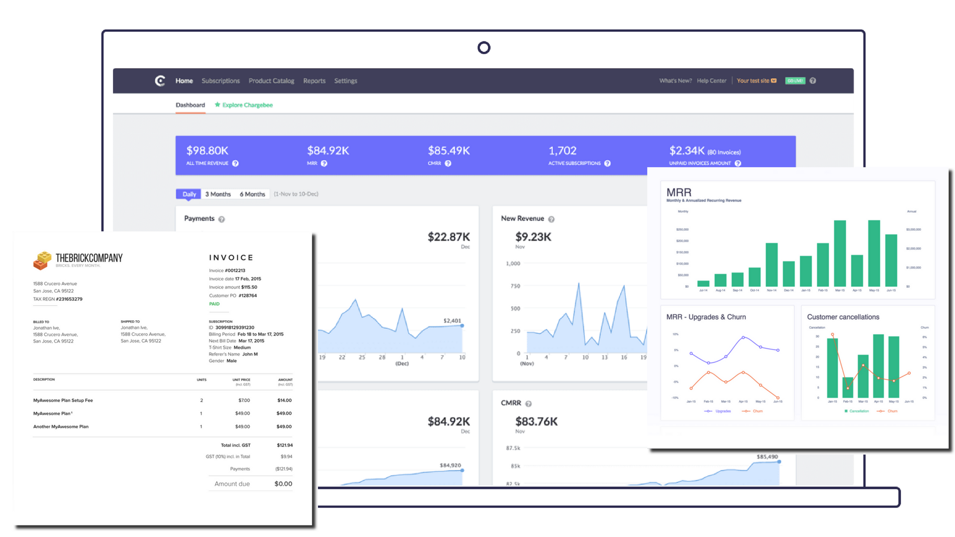Click help icon next to MRR label
This screenshot has width=955, height=537.
324,164
